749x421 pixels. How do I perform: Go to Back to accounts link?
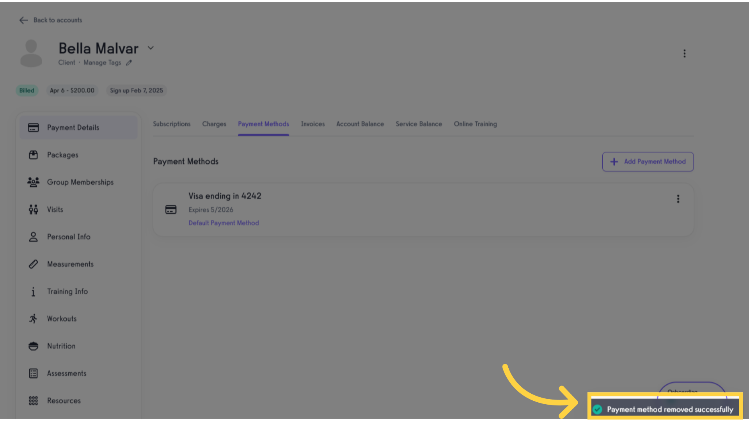pyautogui.click(x=58, y=20)
